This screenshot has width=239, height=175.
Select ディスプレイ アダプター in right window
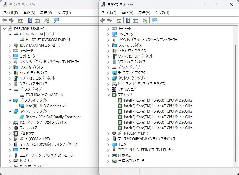point(133,73)
